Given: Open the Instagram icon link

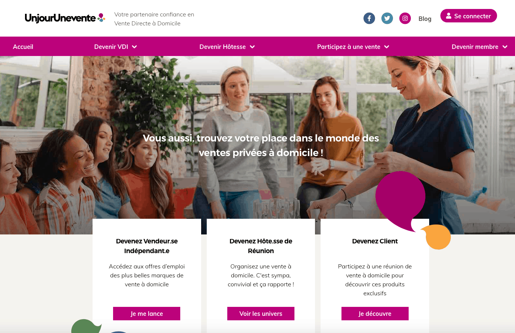Looking at the screenshot, I should 405,18.
